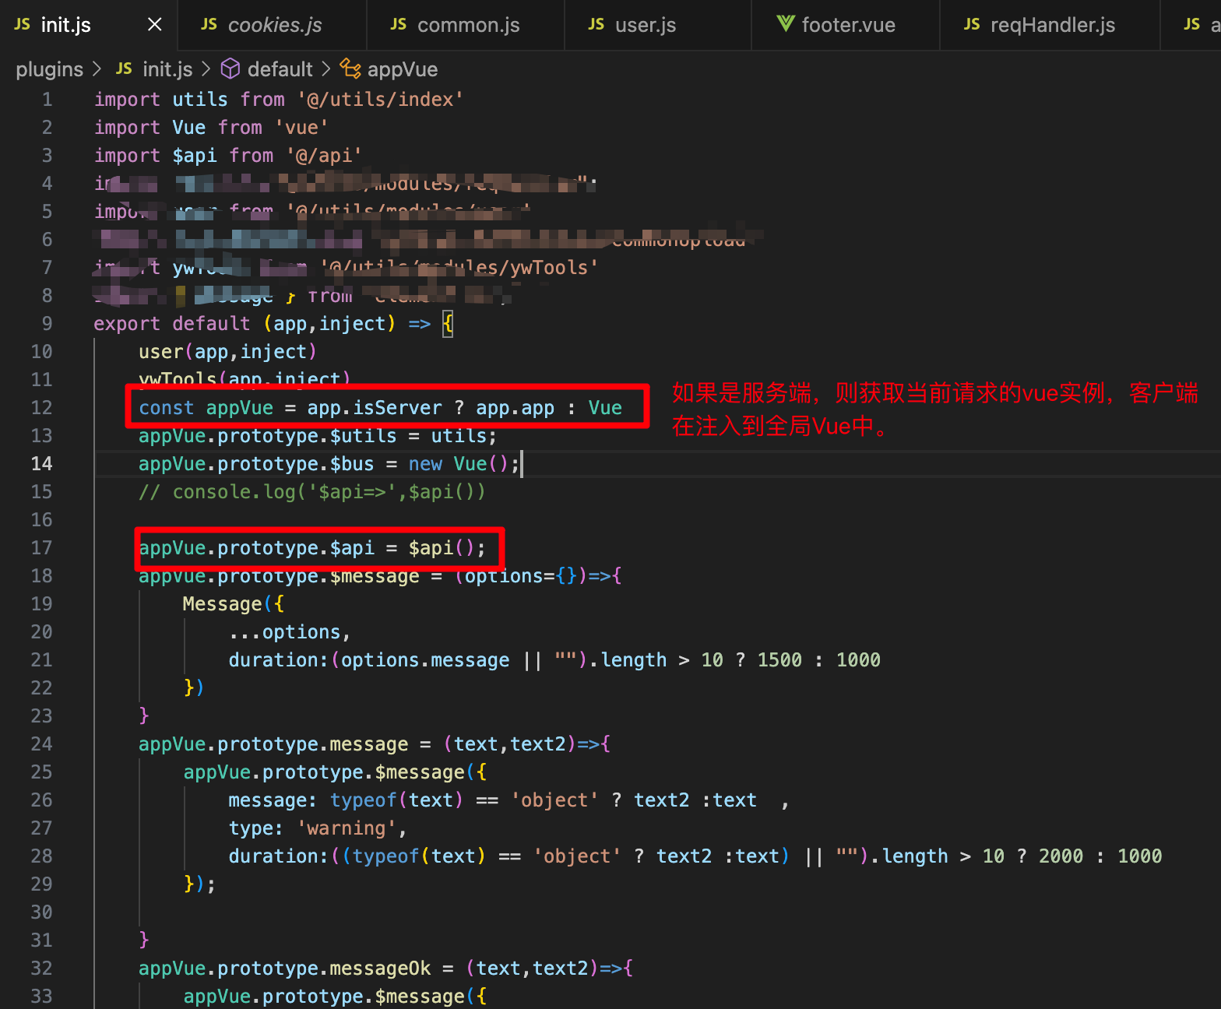Click line number 24 in gutter
This screenshot has height=1009, width=1221.
point(41,744)
